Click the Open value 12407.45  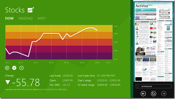tap(67, 80)
